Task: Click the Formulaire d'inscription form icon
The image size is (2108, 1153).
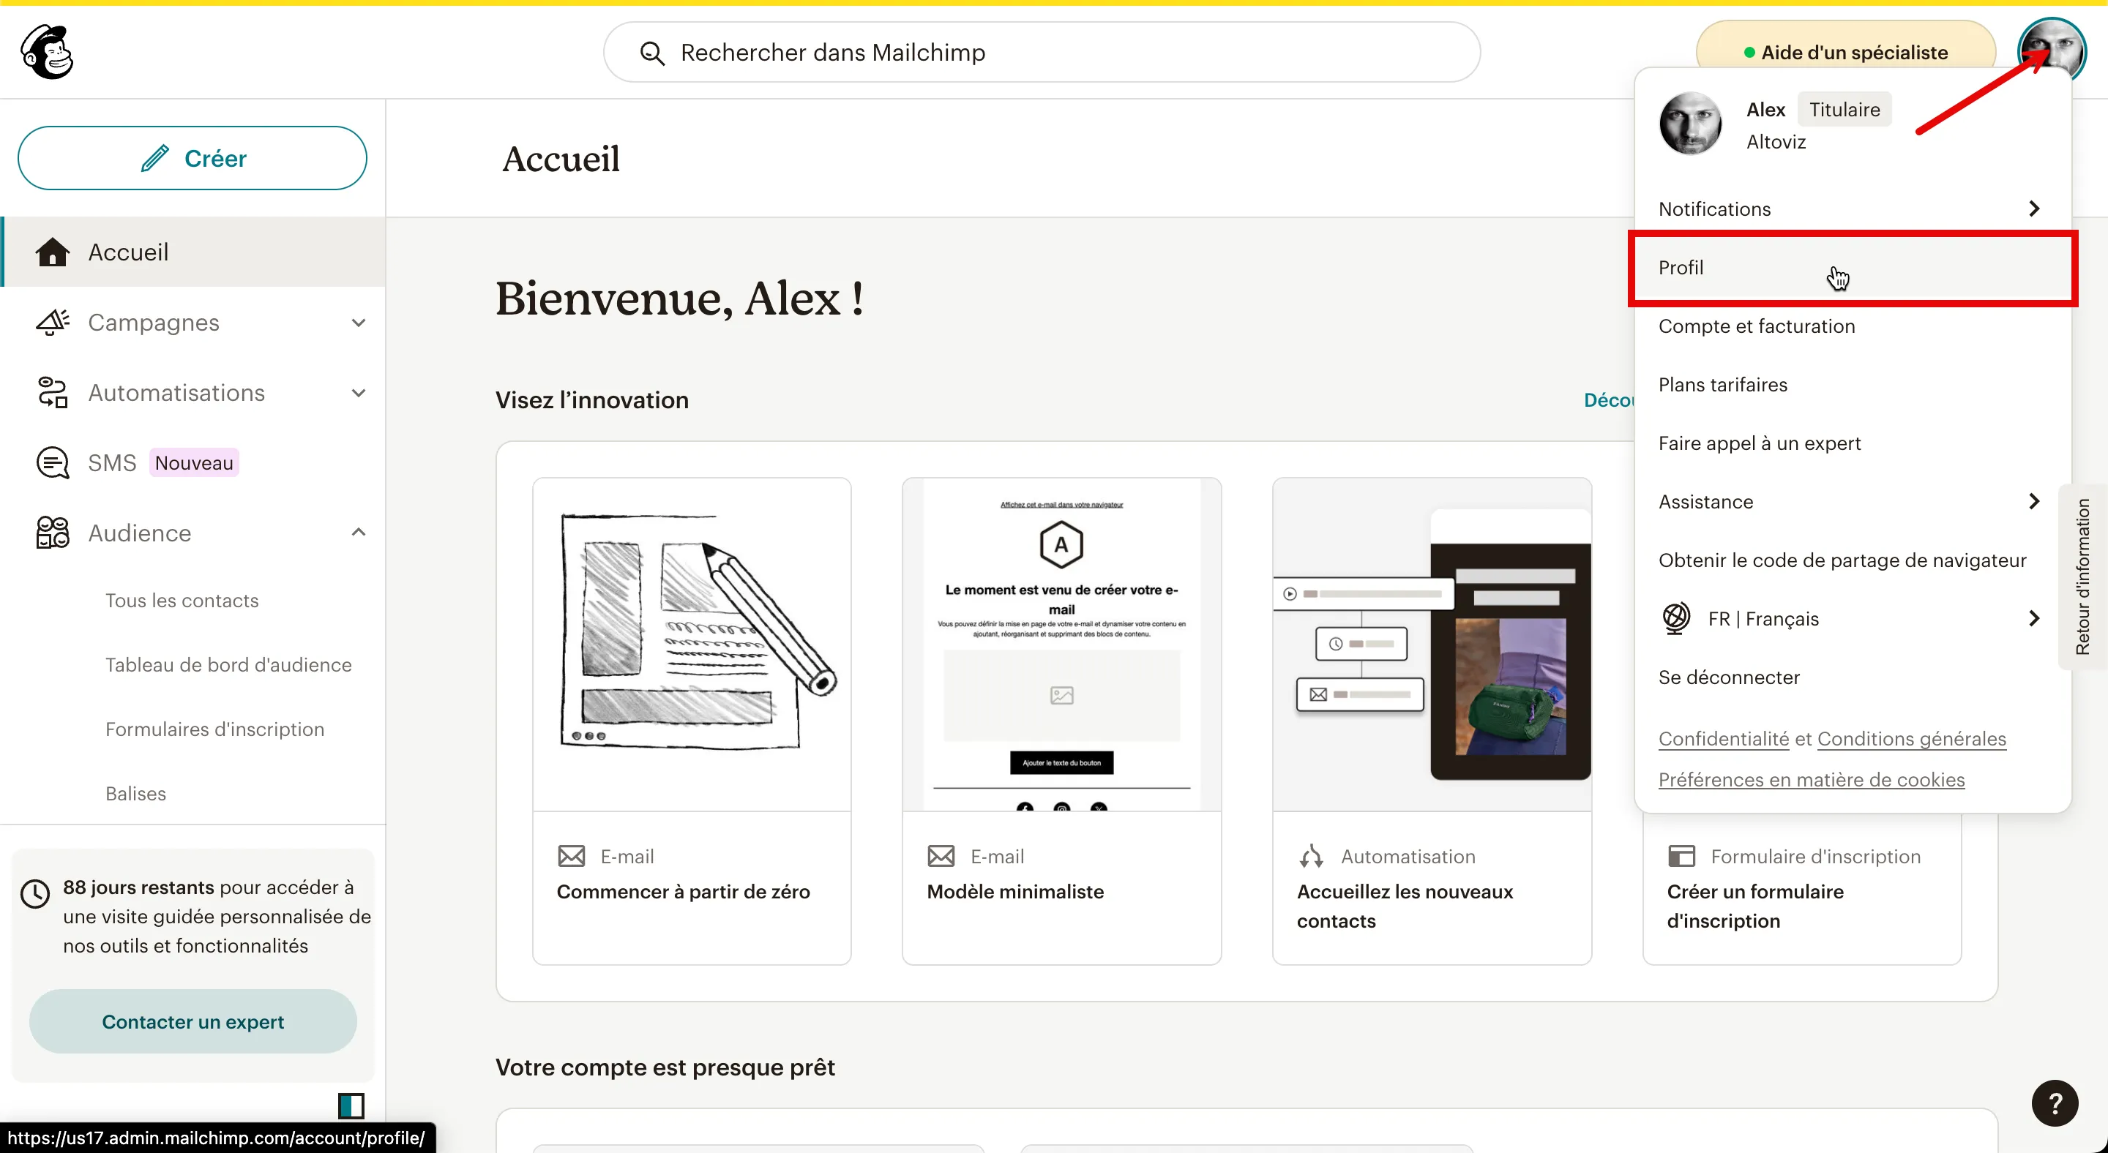Action: (x=1681, y=856)
